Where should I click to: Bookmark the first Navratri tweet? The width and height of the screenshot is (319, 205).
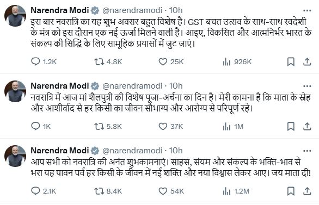click(x=291, y=61)
